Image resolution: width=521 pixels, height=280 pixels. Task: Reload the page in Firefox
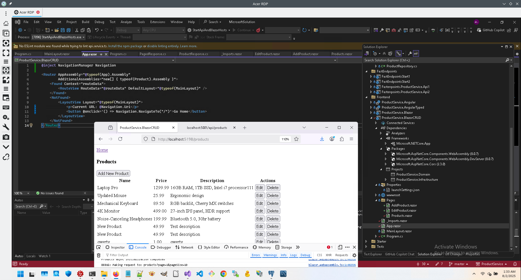coord(120,139)
